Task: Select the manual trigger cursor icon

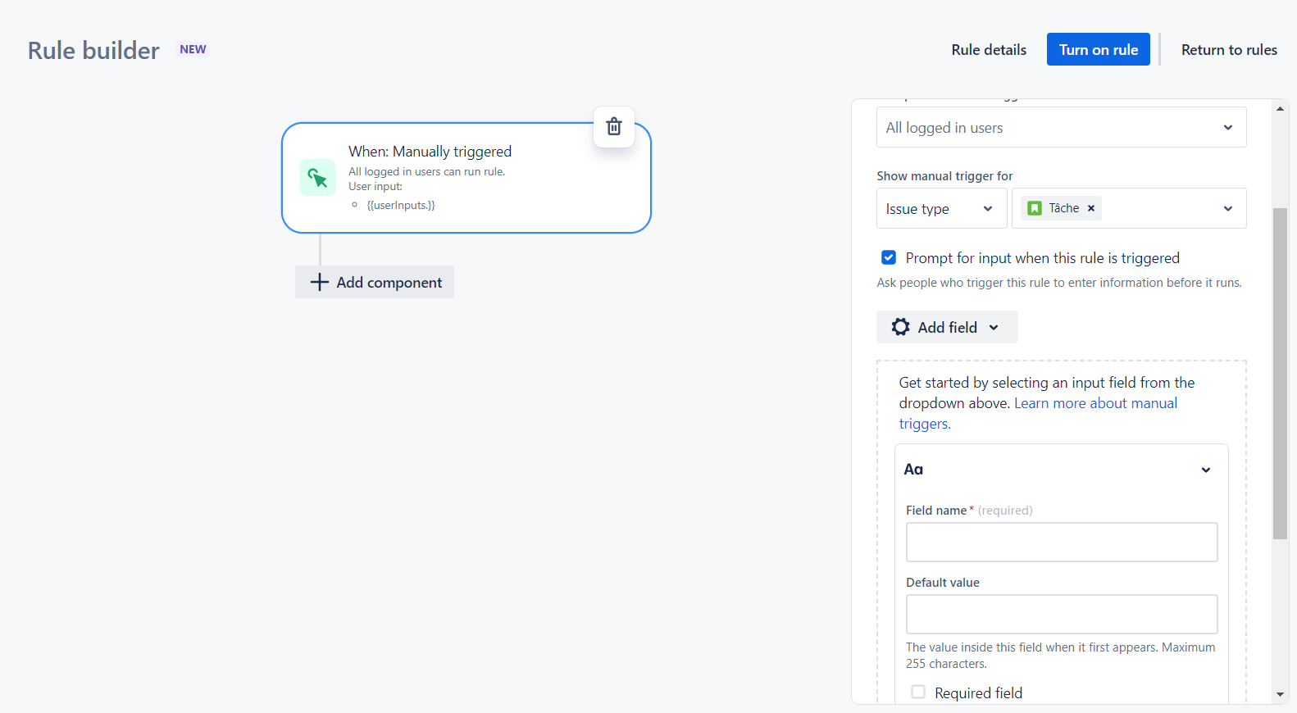Action: coord(317,177)
